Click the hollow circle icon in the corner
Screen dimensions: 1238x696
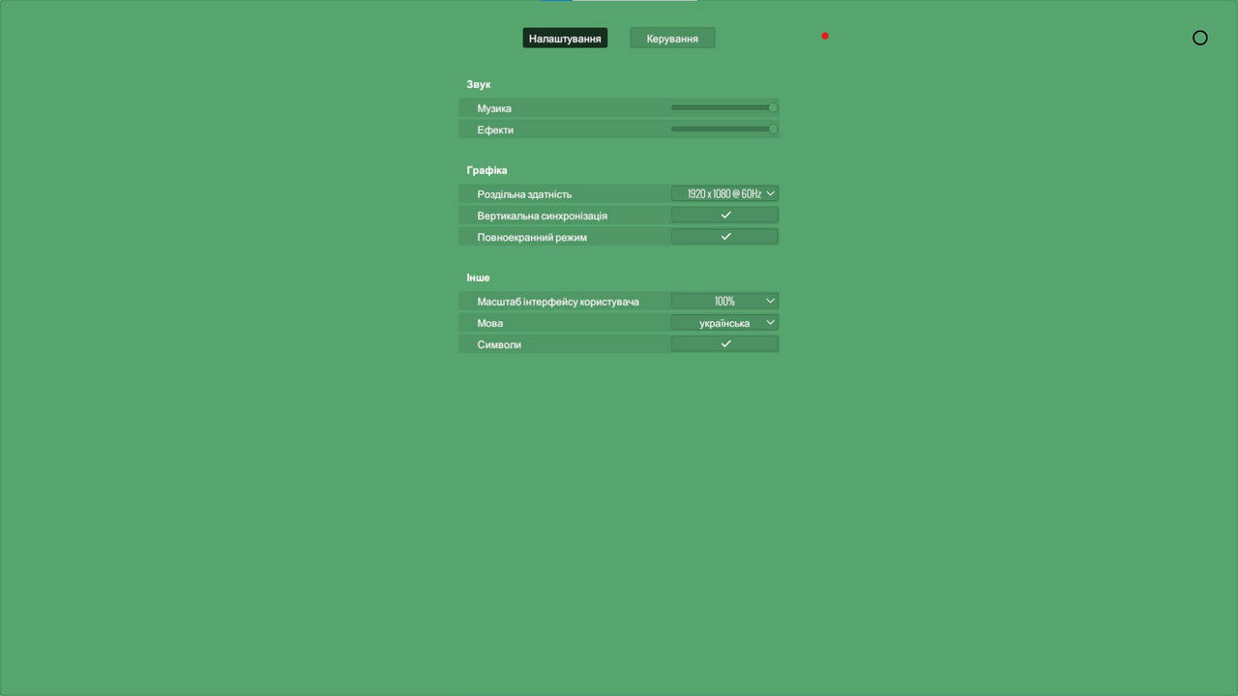coord(1199,38)
